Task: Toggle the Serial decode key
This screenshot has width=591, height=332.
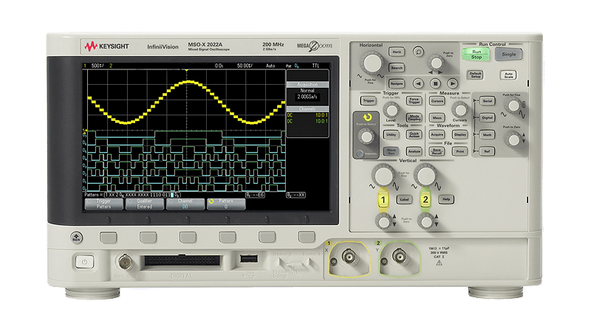Action: (x=487, y=101)
